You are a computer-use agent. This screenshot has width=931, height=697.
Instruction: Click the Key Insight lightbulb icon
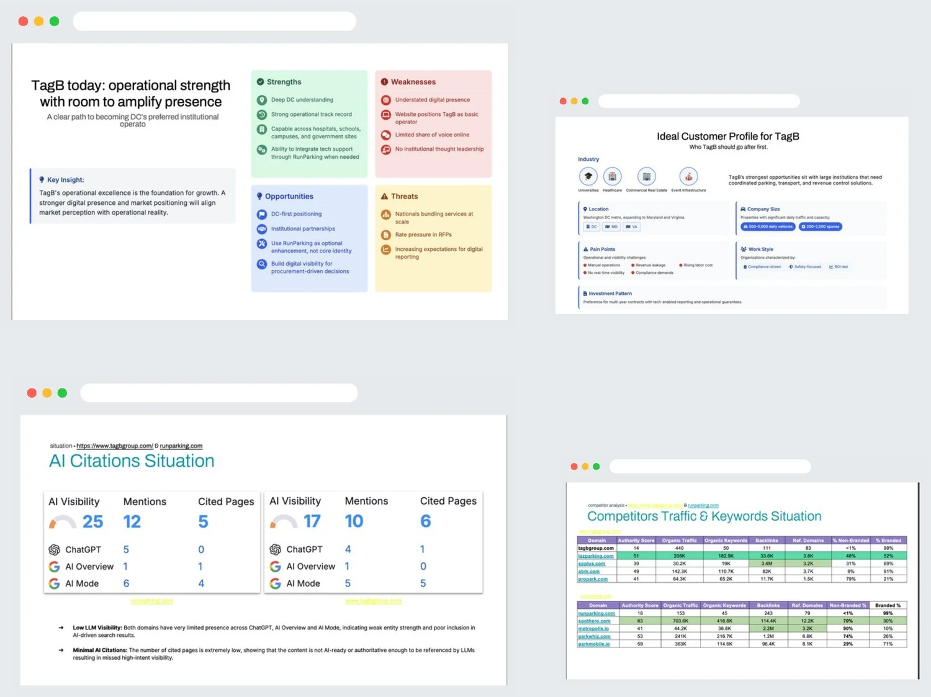(42, 180)
